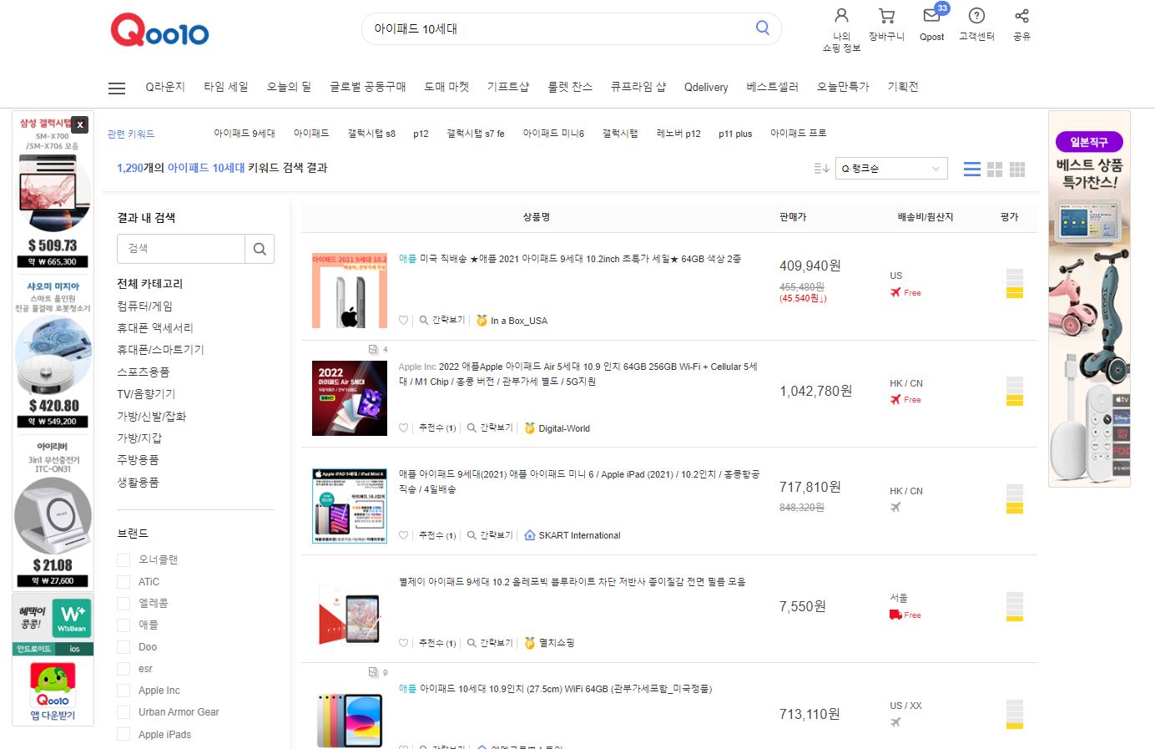Open the customer center (고객센터) icon
Viewport: 1155px width, 749px height.
pos(976,16)
